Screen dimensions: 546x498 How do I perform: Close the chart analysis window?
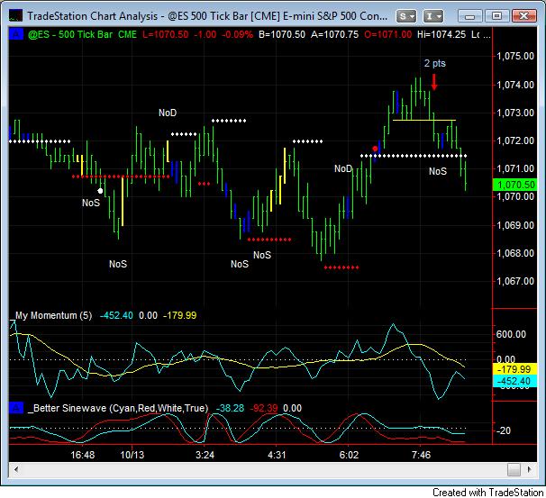(523, 16)
